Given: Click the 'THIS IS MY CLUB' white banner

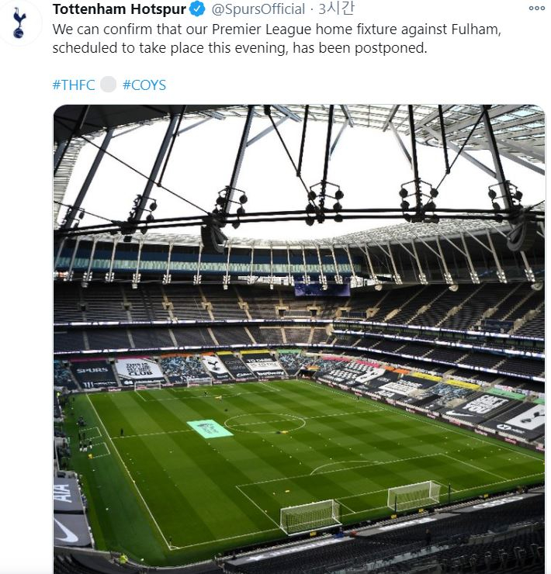Looking at the screenshot, I should pyautogui.click(x=139, y=369).
